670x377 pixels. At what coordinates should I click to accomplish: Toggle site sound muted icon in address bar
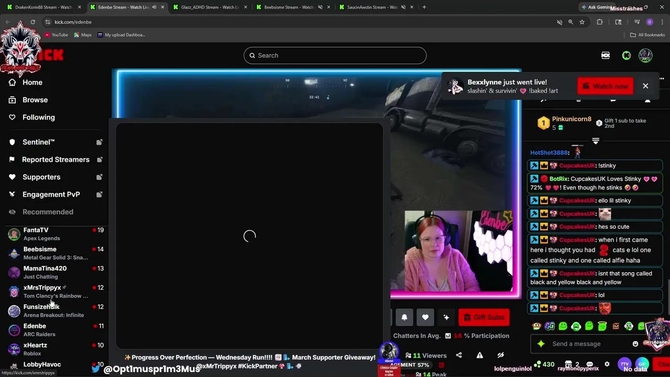coord(559,22)
